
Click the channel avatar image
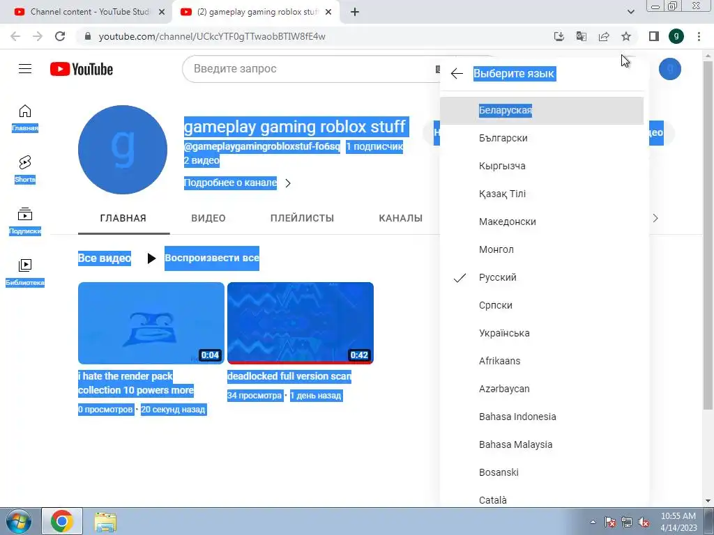click(x=123, y=150)
